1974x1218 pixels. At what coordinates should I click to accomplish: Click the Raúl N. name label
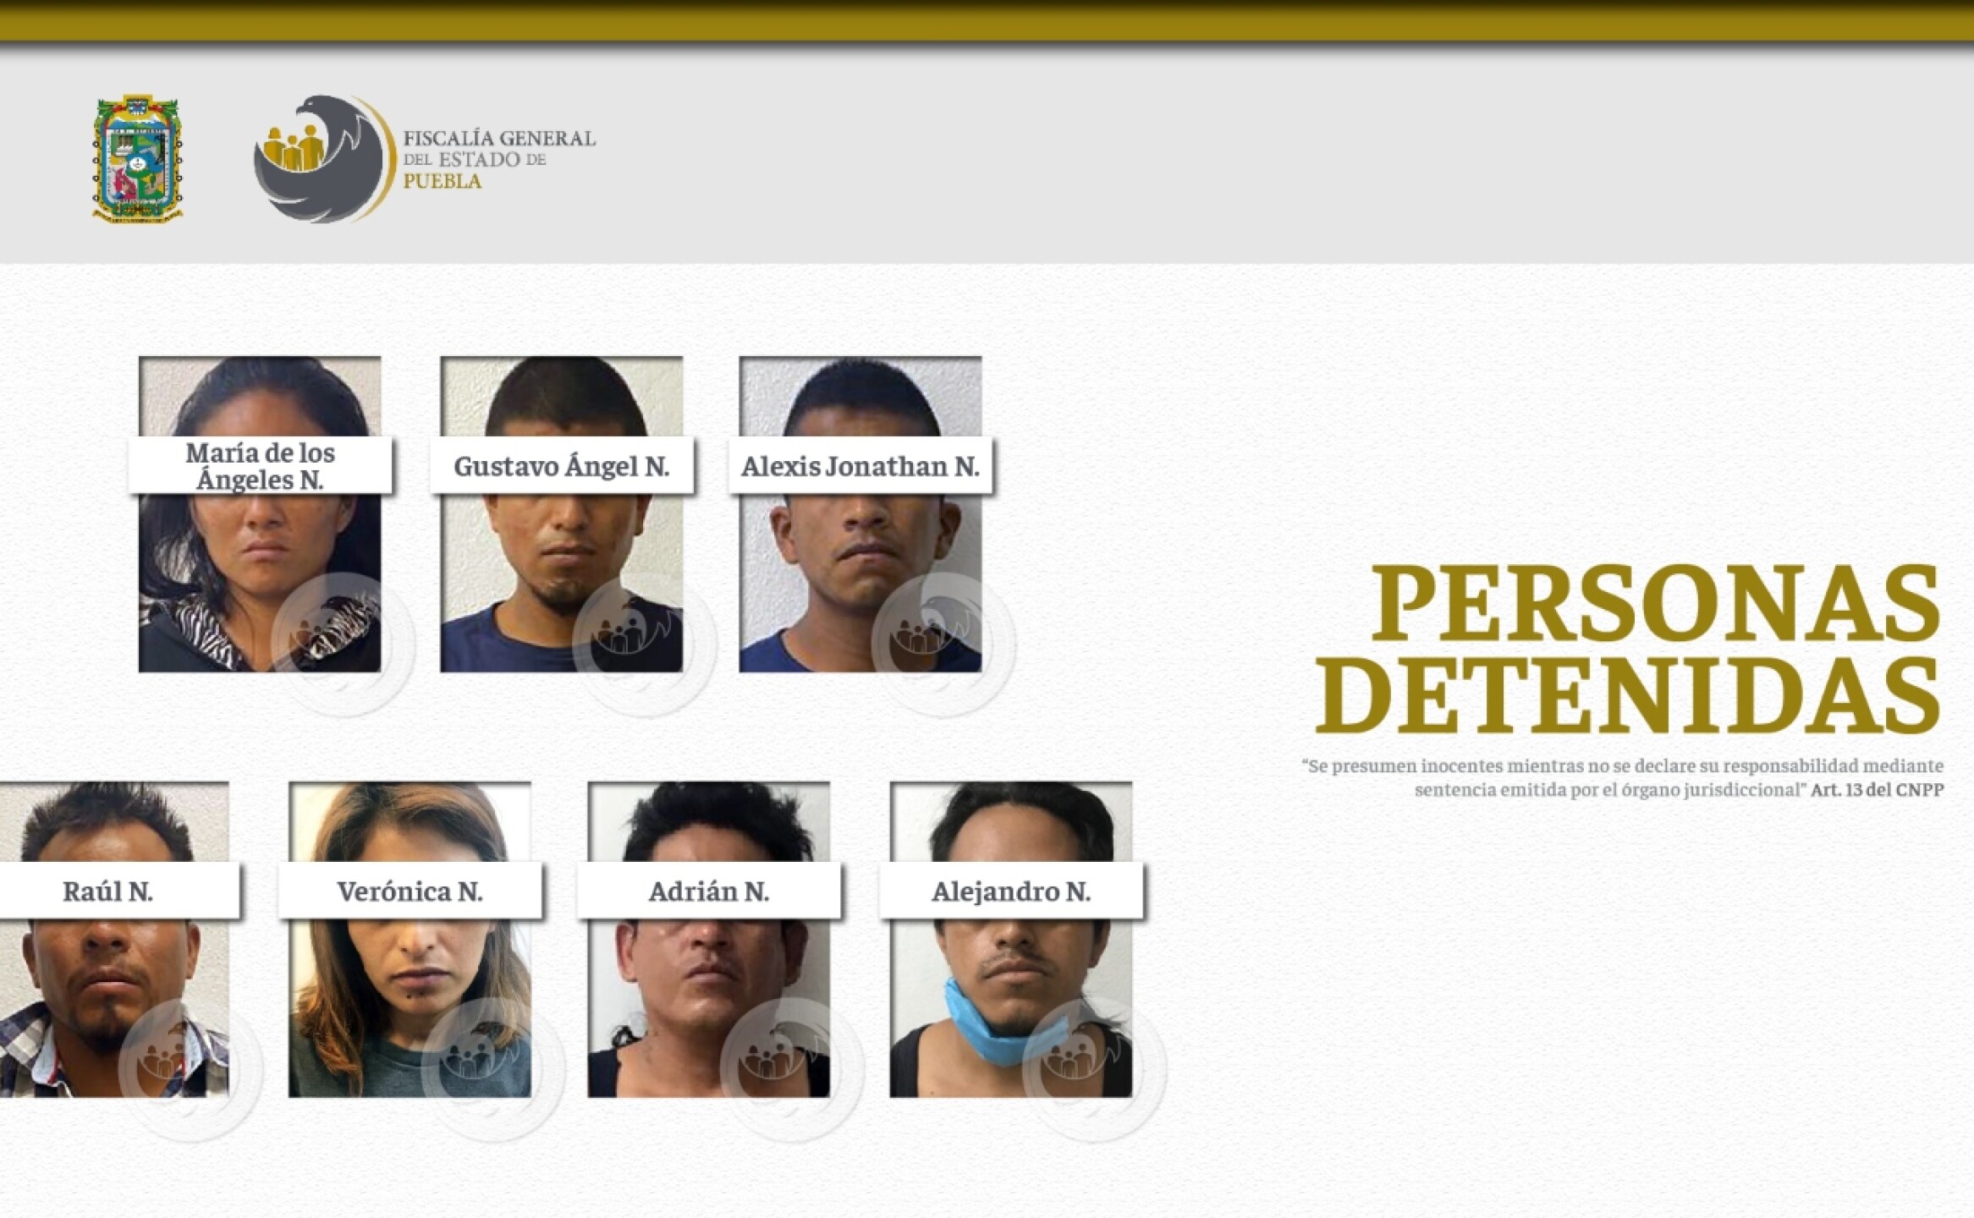pos(108,892)
